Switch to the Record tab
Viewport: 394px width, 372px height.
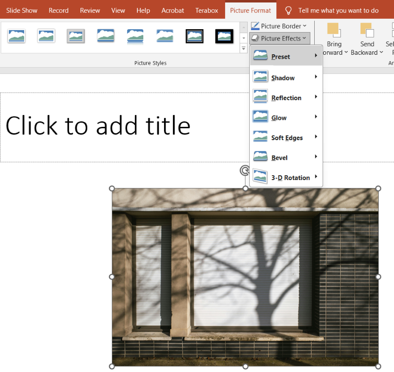click(58, 10)
